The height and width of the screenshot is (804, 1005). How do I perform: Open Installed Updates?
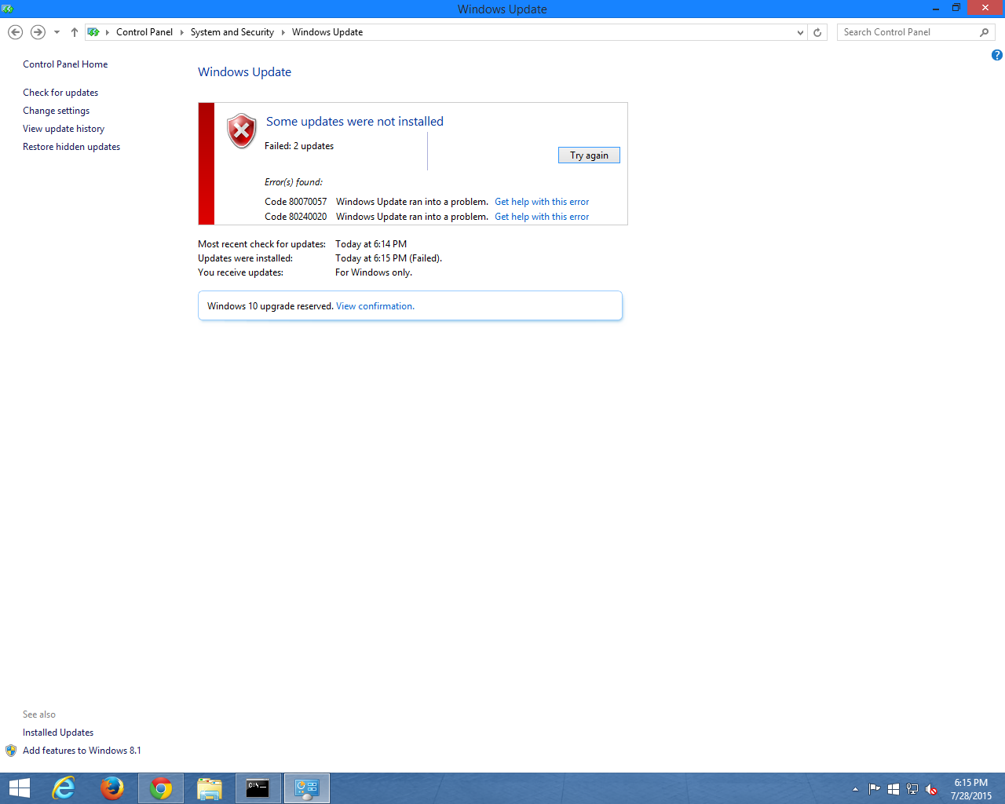click(58, 733)
